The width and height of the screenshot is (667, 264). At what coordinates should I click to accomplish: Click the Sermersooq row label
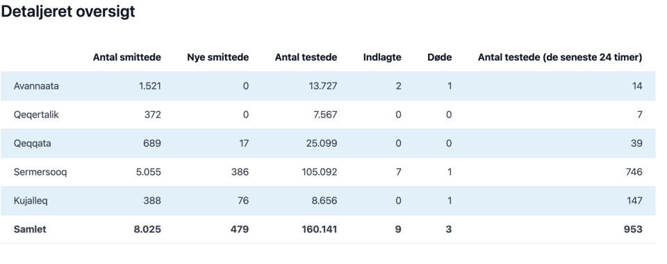pos(40,172)
